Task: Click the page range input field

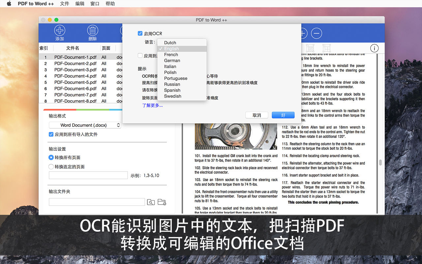Action: click(88, 175)
